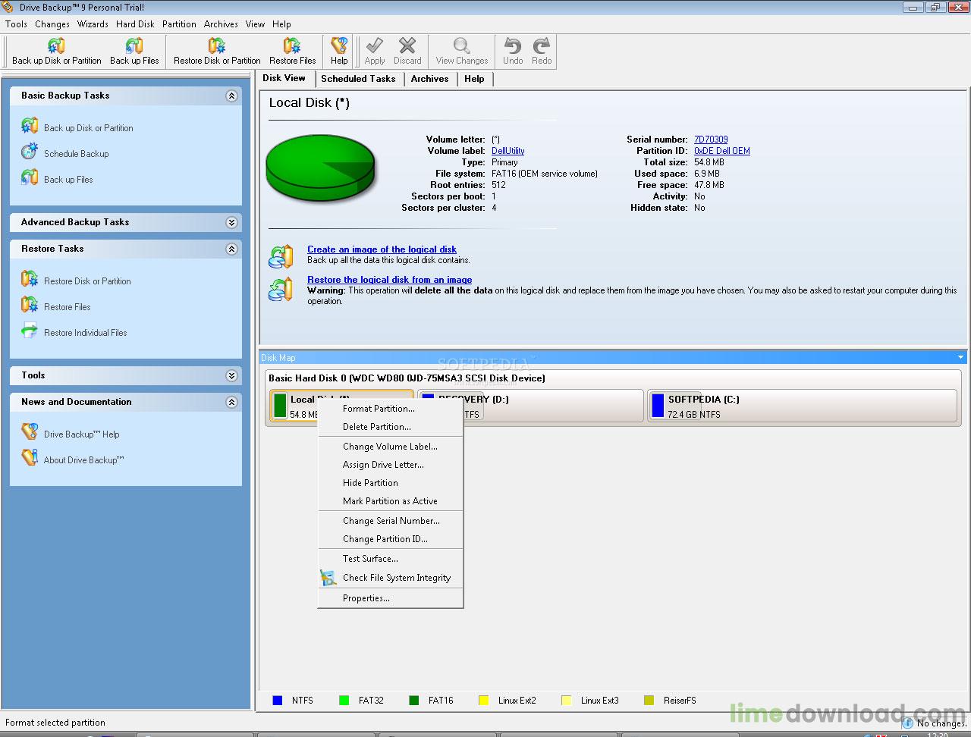
Task: Open the Tools menu
Action: 16,24
